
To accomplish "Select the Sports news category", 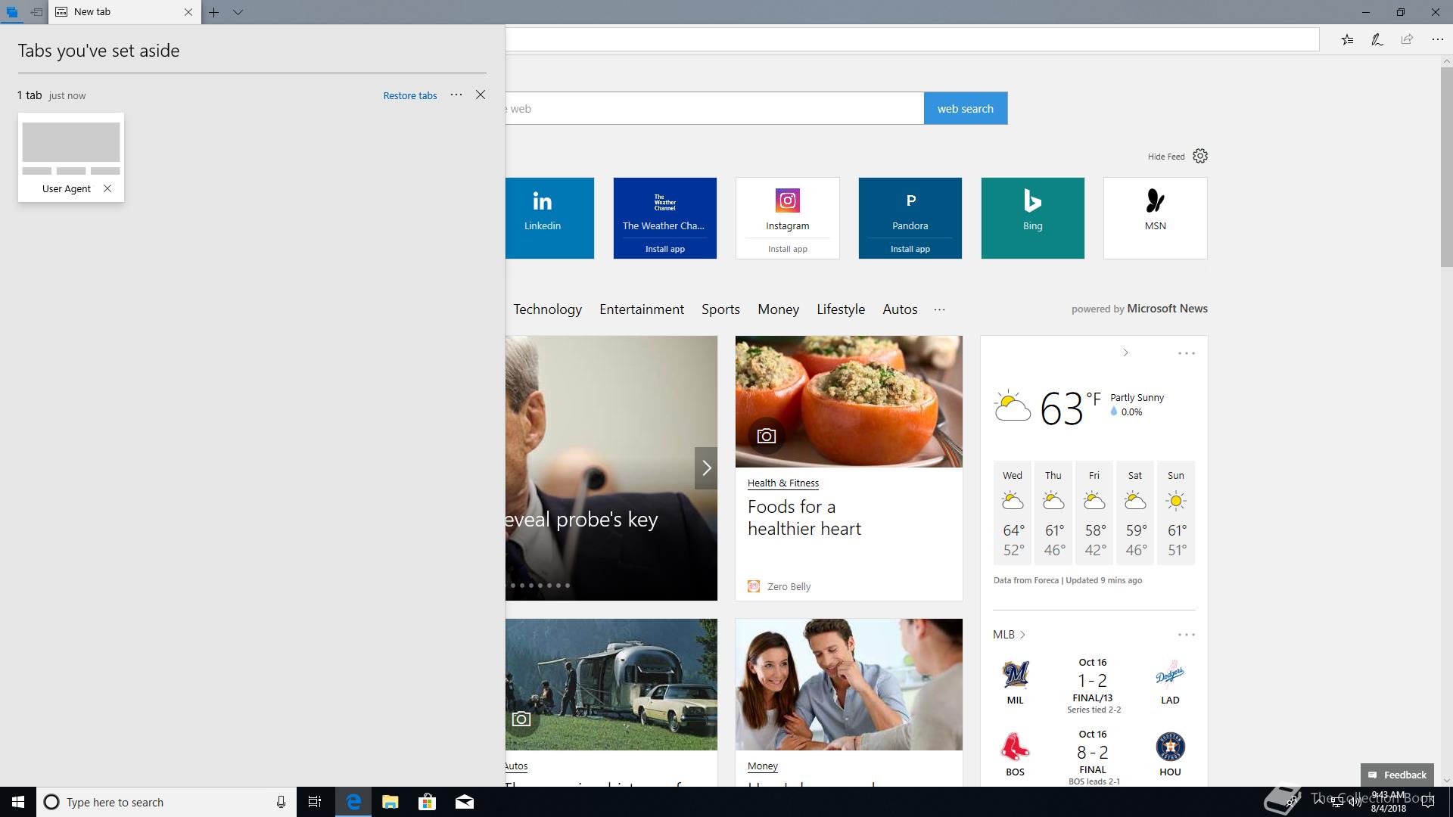I will (x=720, y=309).
